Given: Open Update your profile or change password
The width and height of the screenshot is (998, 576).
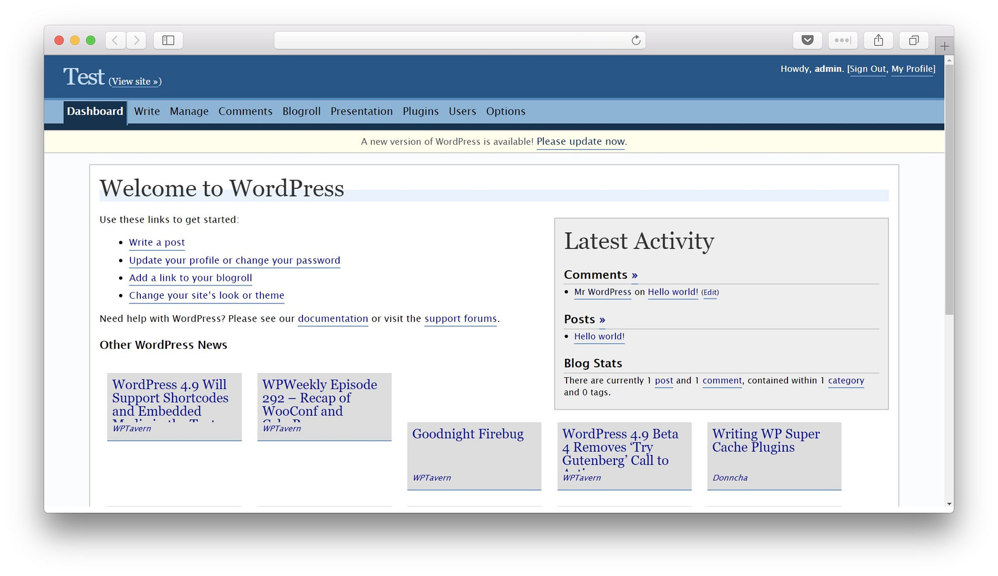Looking at the screenshot, I should click(234, 260).
